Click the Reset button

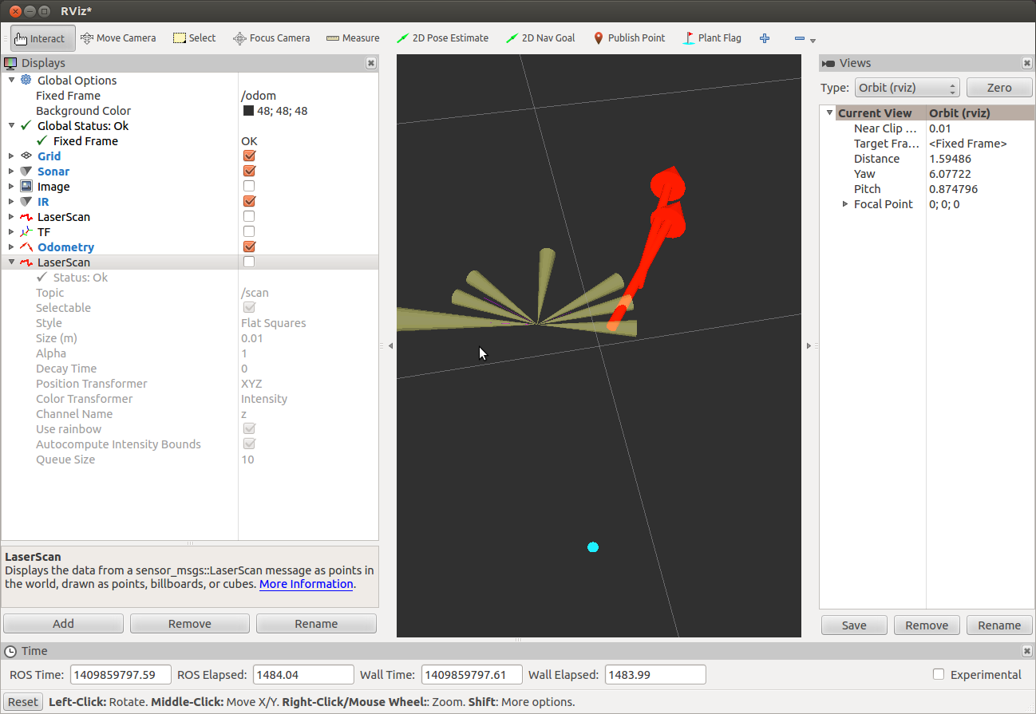pyautogui.click(x=23, y=702)
